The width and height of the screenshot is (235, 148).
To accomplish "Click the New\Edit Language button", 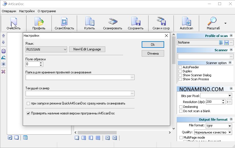I will pyautogui.click(x=87, y=49).
